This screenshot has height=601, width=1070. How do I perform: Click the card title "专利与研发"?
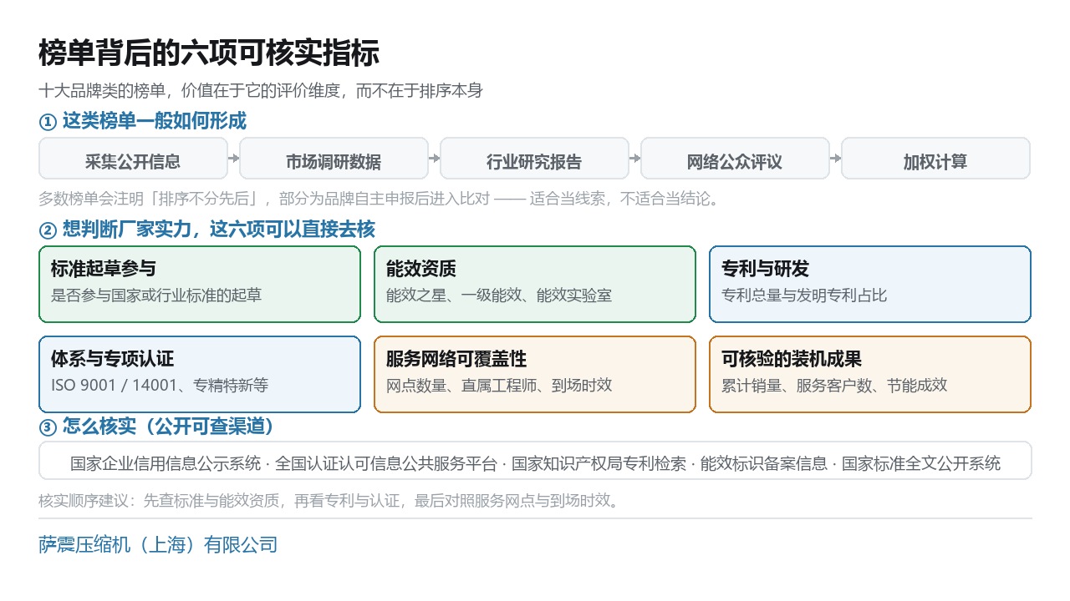tap(765, 269)
